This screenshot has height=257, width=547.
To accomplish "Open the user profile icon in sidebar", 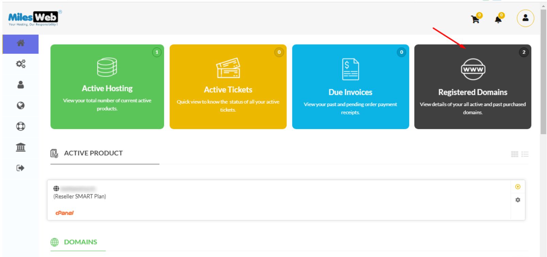I will [20, 85].
